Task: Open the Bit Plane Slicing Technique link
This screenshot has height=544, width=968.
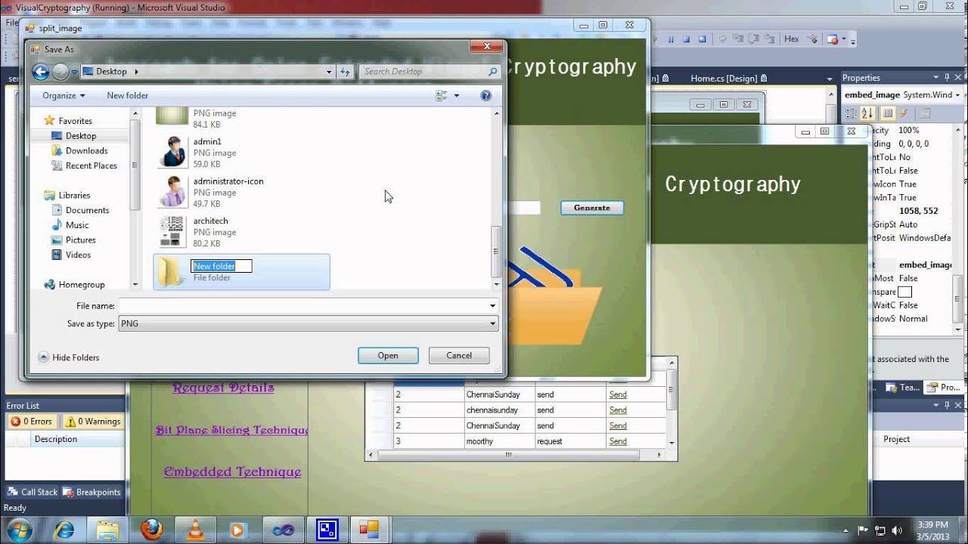Action: (232, 430)
